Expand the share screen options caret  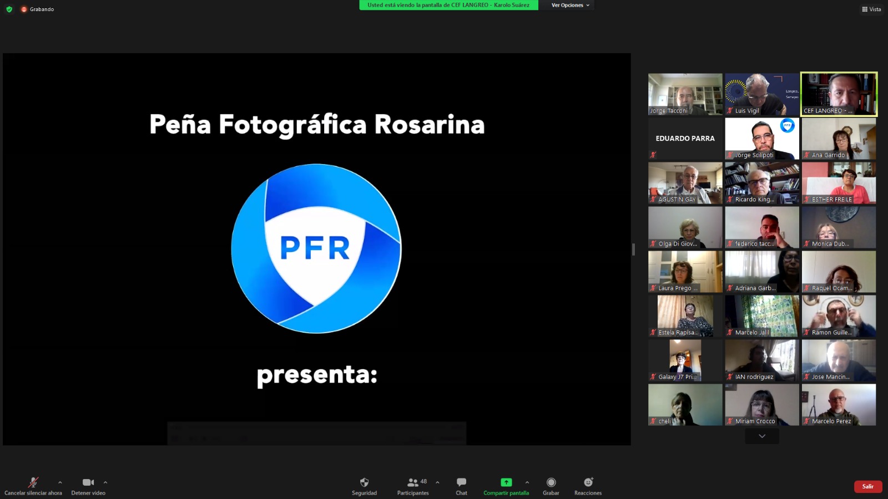527,482
